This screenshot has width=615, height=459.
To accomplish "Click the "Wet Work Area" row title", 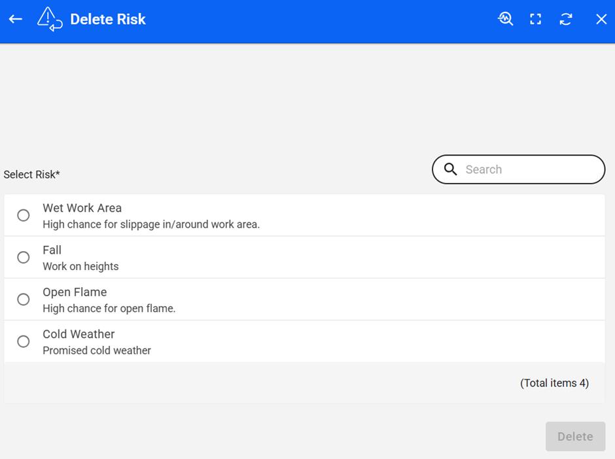I will pos(82,208).
